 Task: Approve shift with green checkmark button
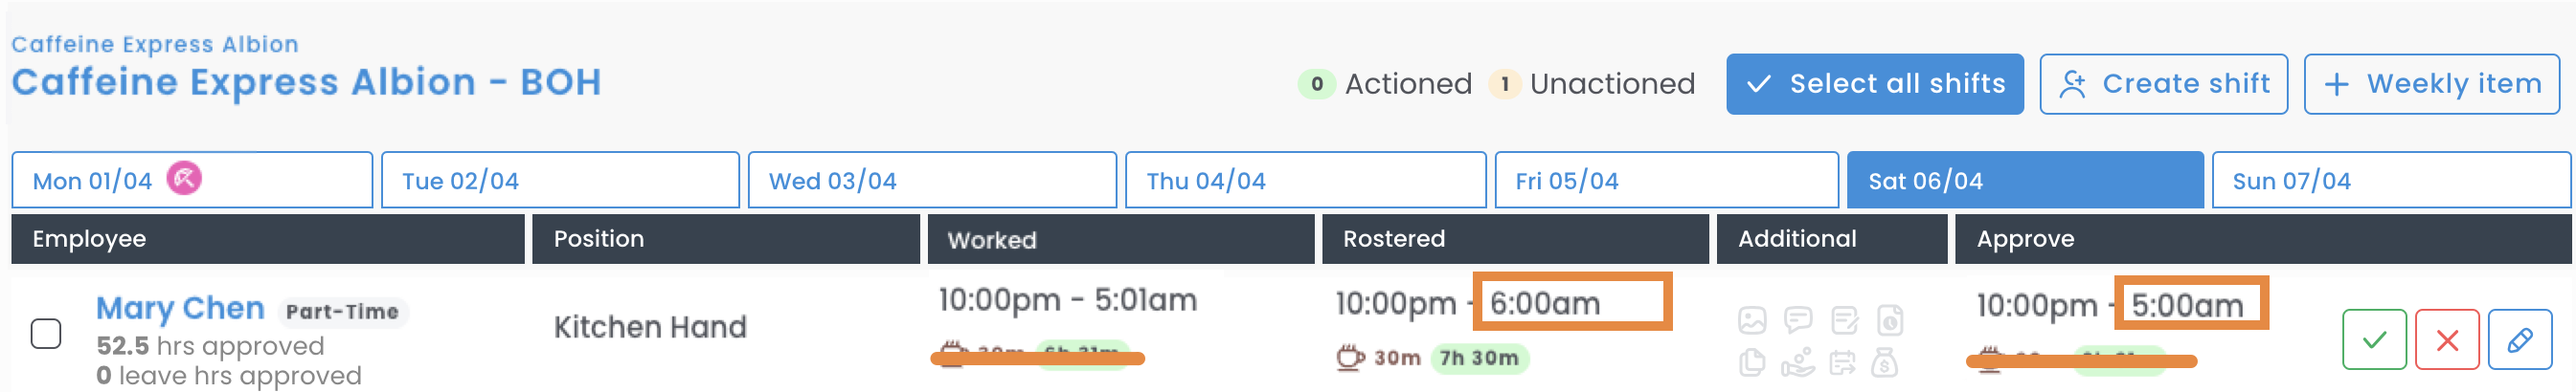point(2373,340)
